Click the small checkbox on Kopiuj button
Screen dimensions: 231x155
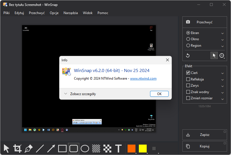[225, 143]
